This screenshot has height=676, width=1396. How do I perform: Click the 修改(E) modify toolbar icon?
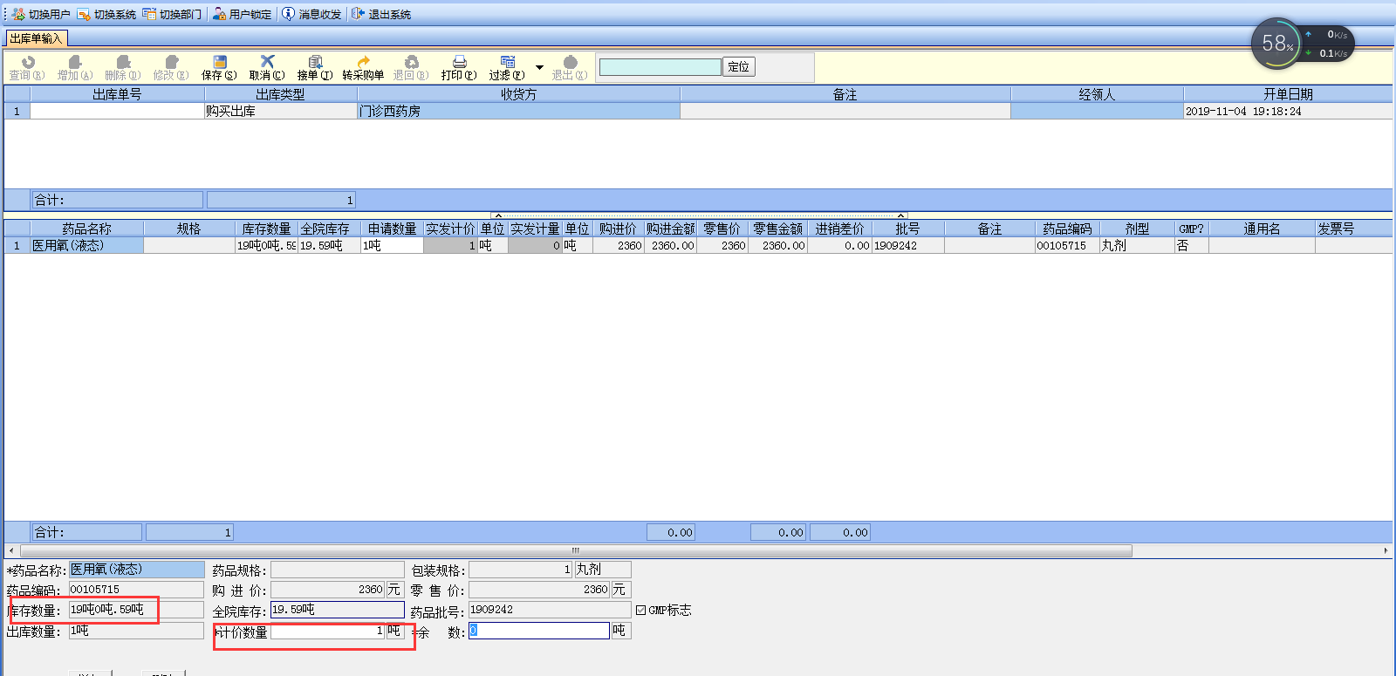(x=171, y=62)
